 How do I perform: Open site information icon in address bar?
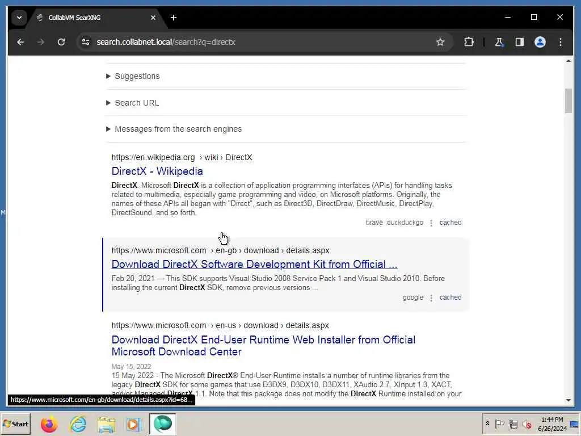coord(86,42)
